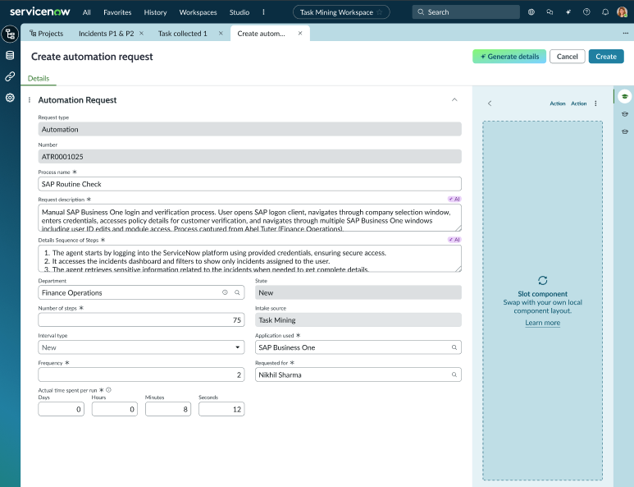
Task: Switch to the Projects tab
Action: [46, 33]
